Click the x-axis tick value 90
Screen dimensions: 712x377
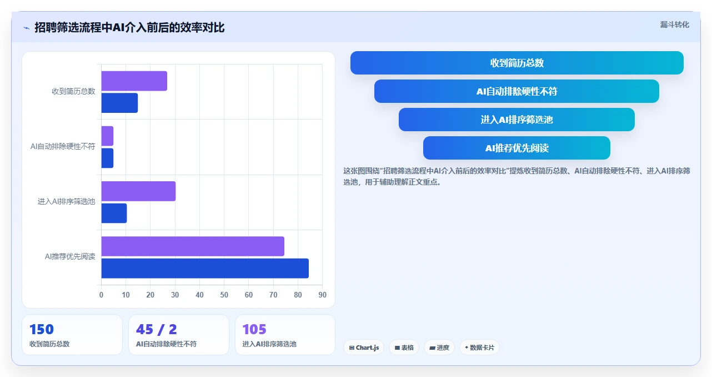click(323, 295)
